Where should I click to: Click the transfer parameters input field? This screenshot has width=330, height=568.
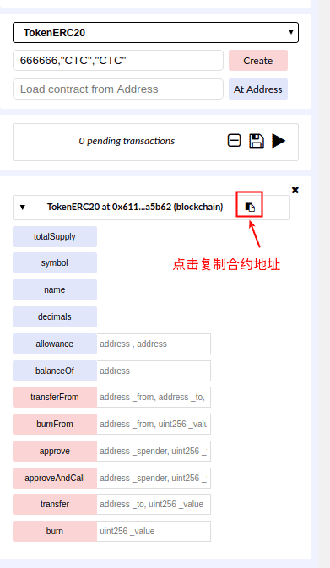(x=154, y=504)
